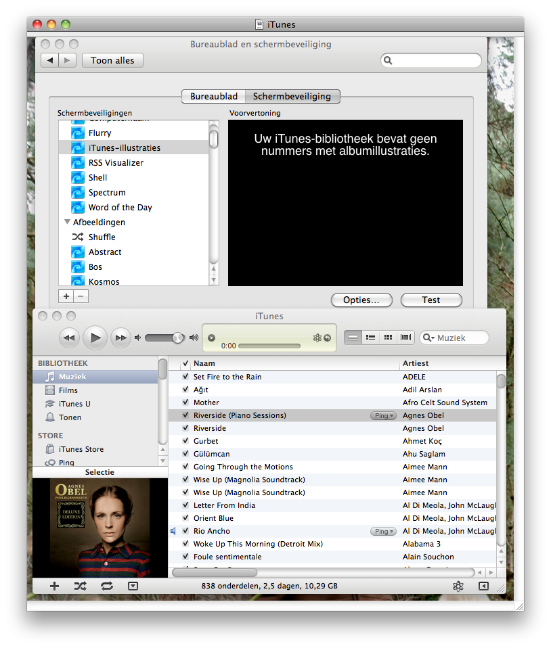Toggle the checkmark column header

(x=185, y=363)
